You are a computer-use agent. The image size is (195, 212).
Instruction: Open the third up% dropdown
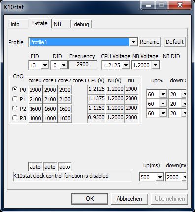pos(163,113)
